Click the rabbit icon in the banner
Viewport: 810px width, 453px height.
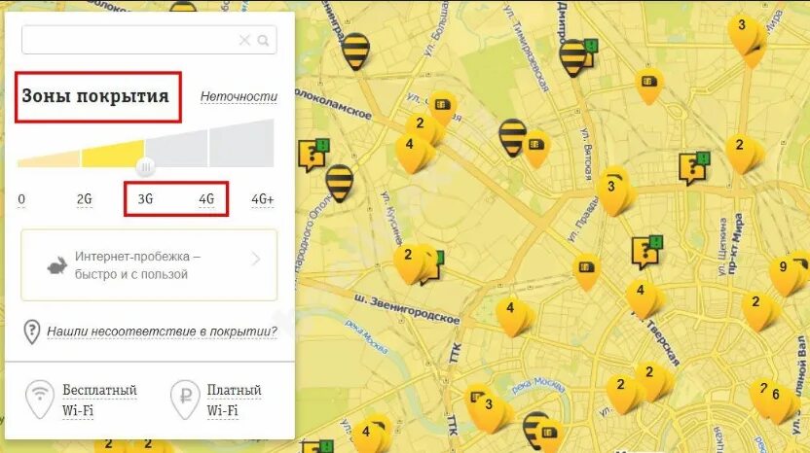coord(57,265)
